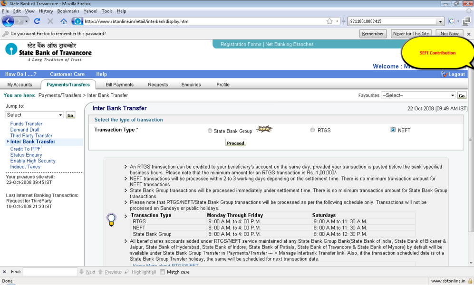
Task: Click the Stop loading X icon
Action: [50, 21]
